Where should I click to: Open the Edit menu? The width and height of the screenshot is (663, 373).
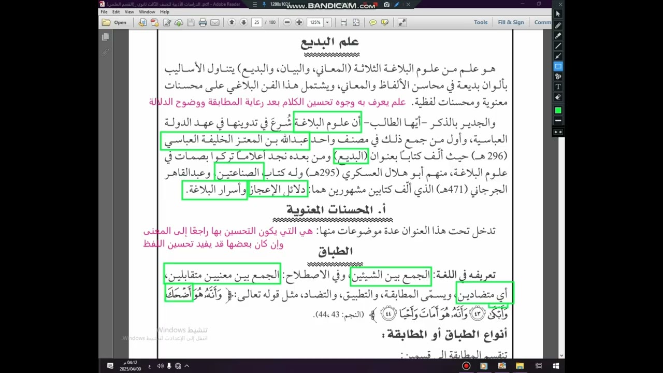[x=116, y=12]
